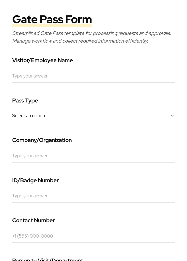The width and height of the screenshot is (187, 261).
Task: Click the Pass Type chevron arrow
Action: [x=172, y=116]
